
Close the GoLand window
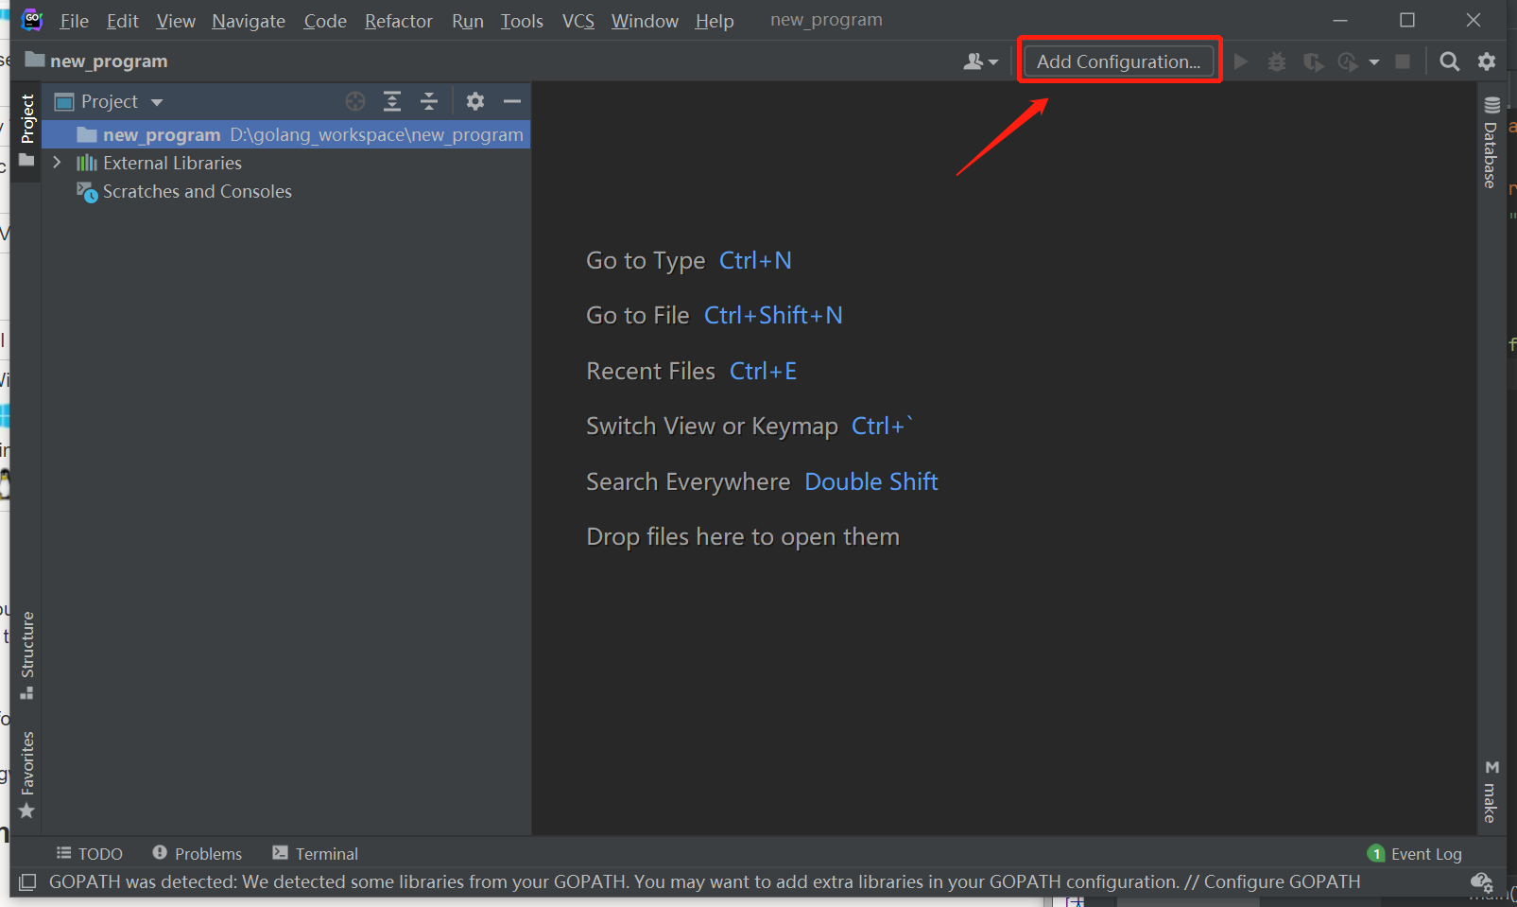pyautogui.click(x=1474, y=20)
